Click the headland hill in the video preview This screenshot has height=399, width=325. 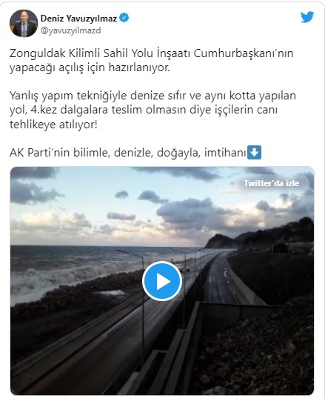[221, 242]
